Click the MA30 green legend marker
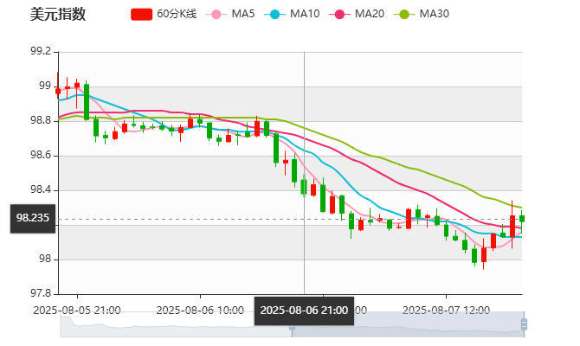This screenshot has height=346, width=580. pos(404,15)
